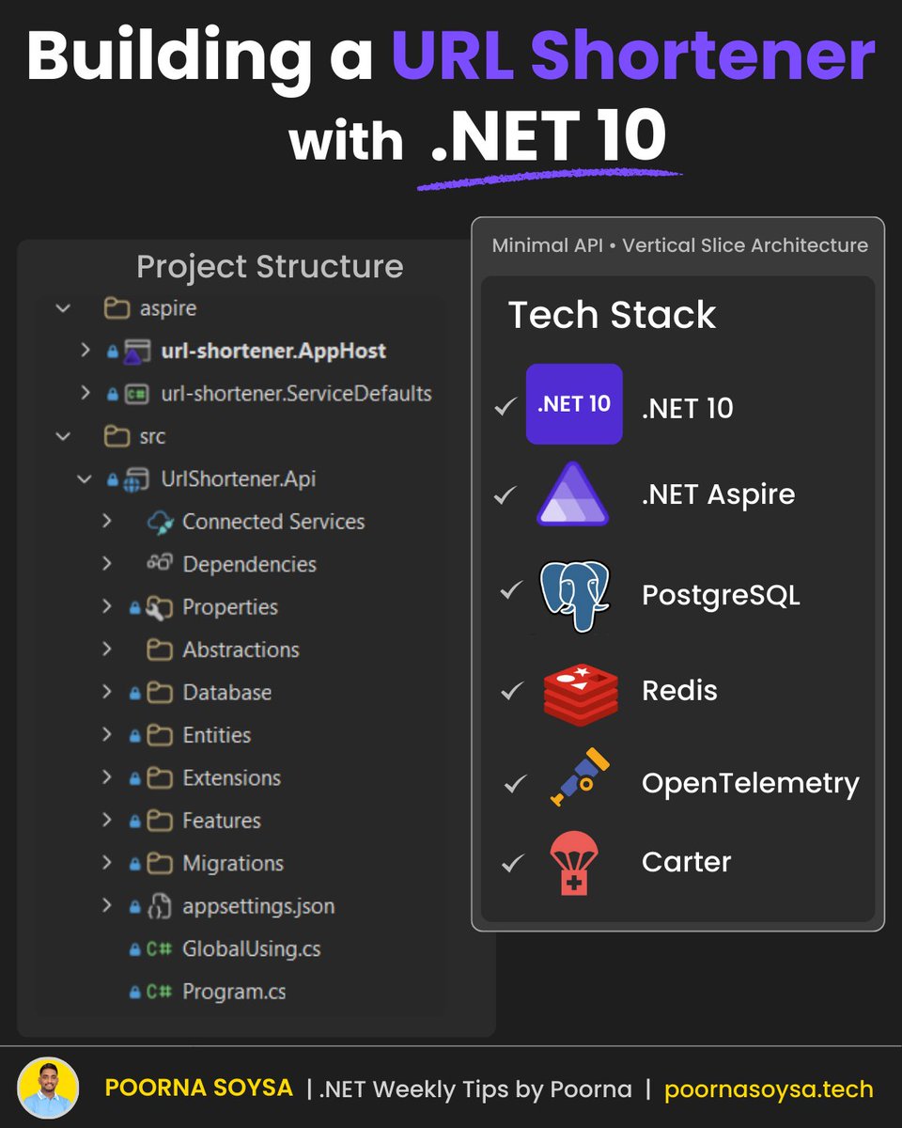The height and width of the screenshot is (1128, 902).
Task: Open the GlobalUsing.cs file
Action: [252, 949]
